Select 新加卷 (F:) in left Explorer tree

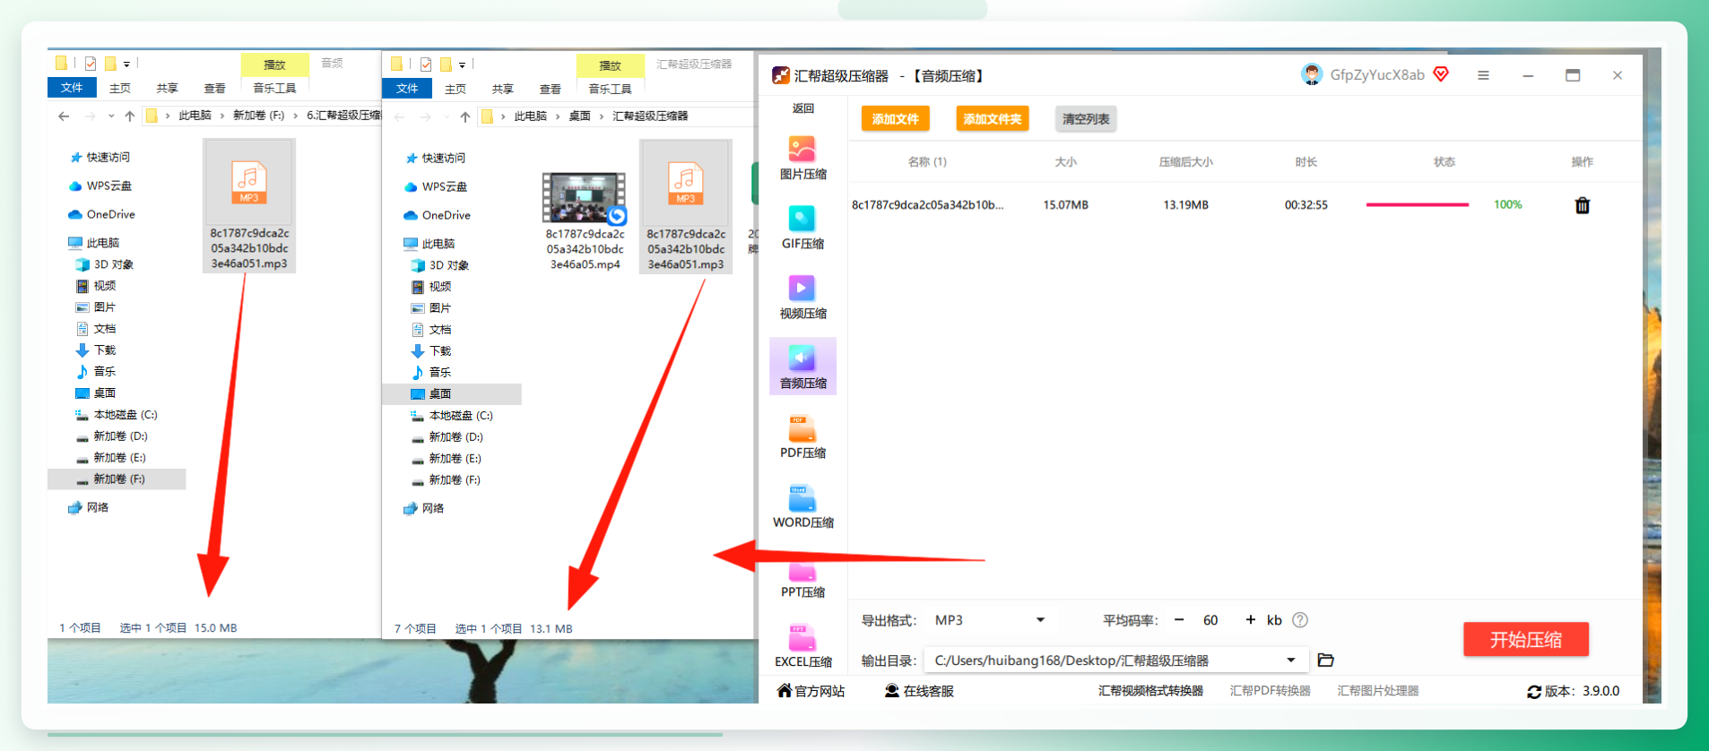point(117,479)
